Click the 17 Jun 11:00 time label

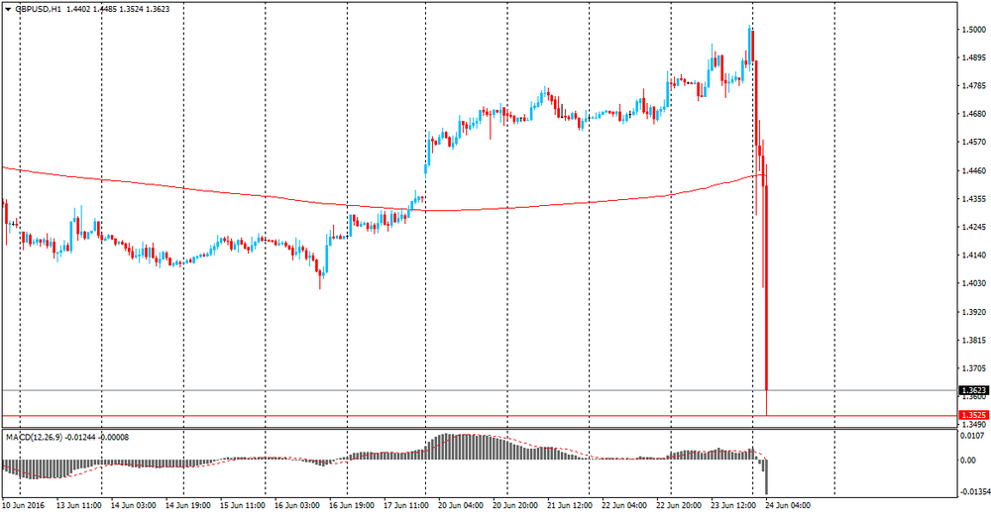[x=405, y=505]
